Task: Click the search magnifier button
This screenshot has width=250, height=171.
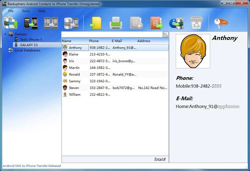Action: [x=165, y=34]
